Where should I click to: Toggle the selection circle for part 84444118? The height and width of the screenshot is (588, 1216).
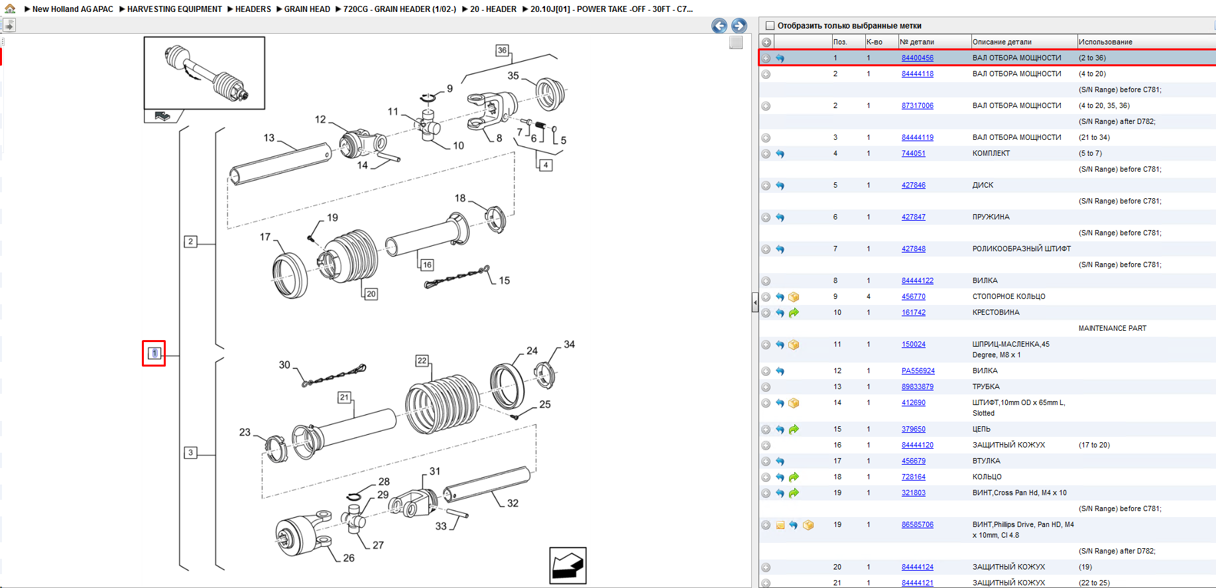pos(766,74)
